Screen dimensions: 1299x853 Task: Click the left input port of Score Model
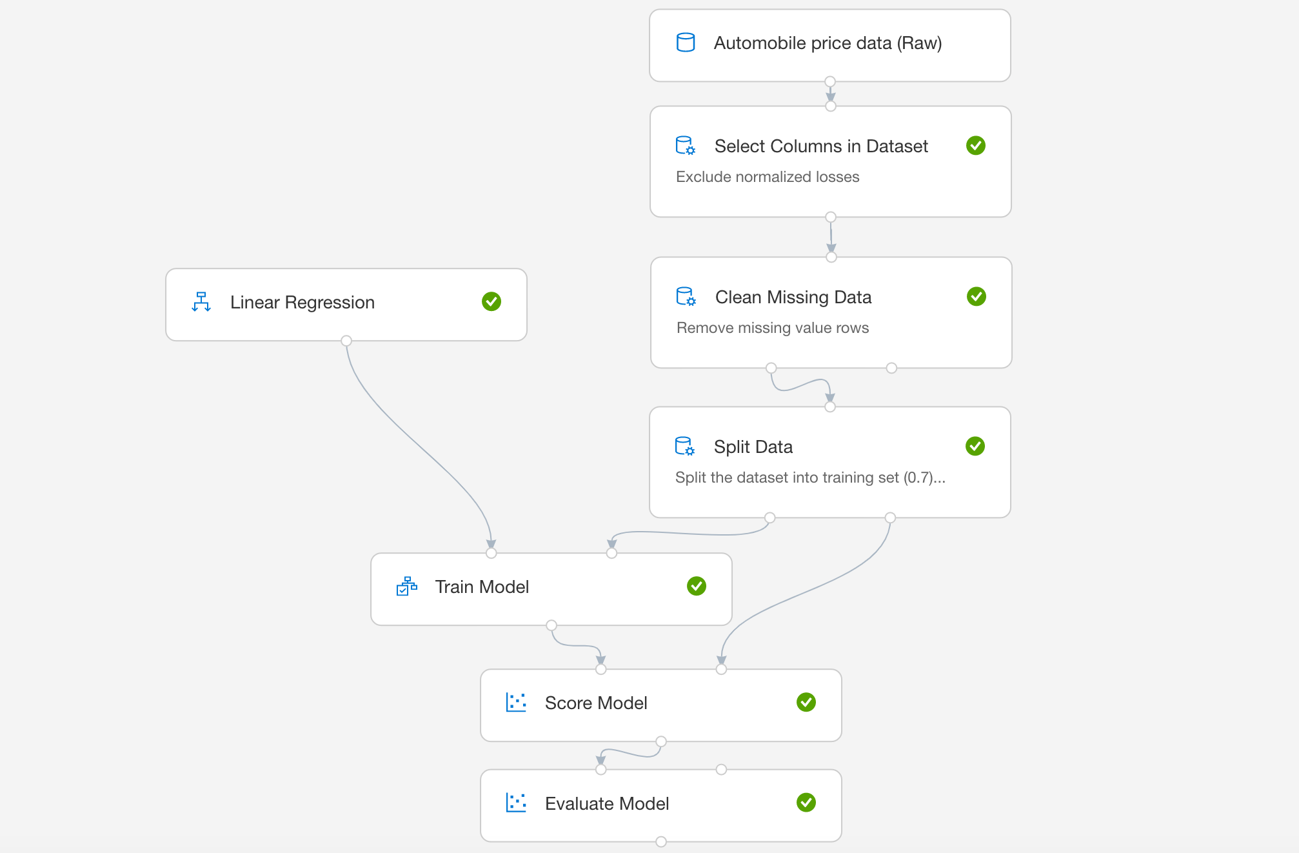click(601, 669)
